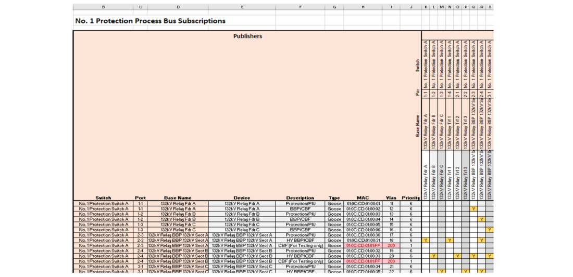Viewport: 573px width, 277px height.
Task: Click 'HV BBP/CBF' description in Vlan 18 row
Action: tap(300, 240)
